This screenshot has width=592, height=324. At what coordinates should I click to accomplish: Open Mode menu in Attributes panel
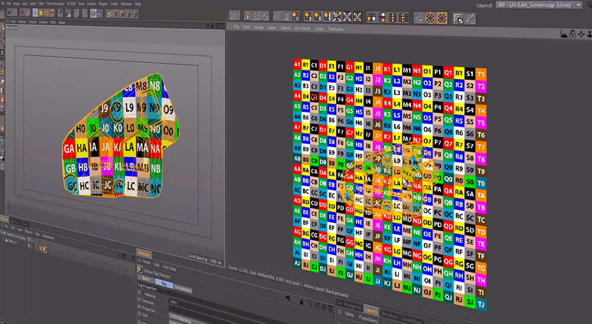[x=146, y=262]
